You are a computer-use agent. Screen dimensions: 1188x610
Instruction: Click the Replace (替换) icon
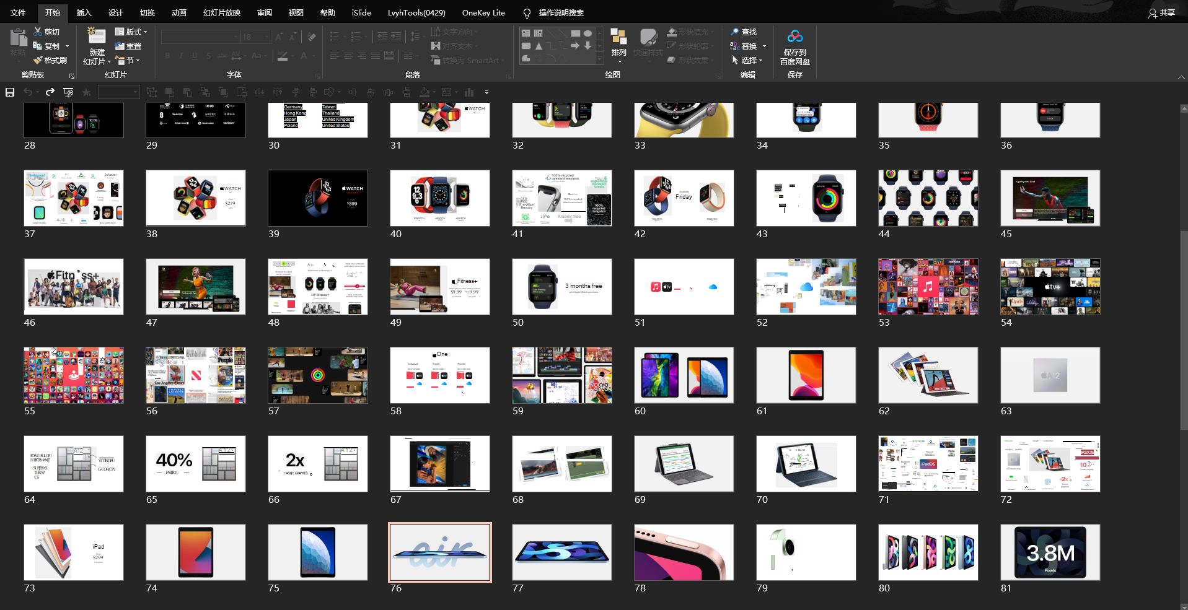(734, 46)
